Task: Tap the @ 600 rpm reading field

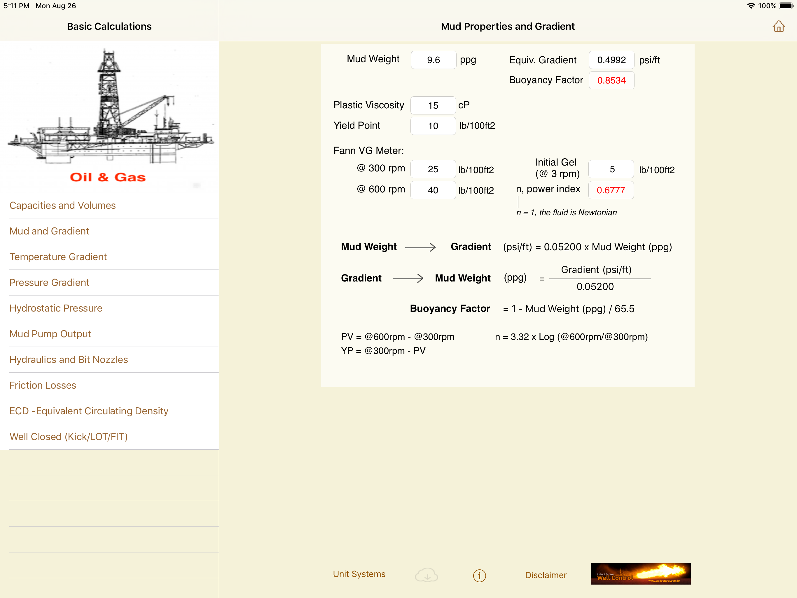Action: tap(433, 190)
